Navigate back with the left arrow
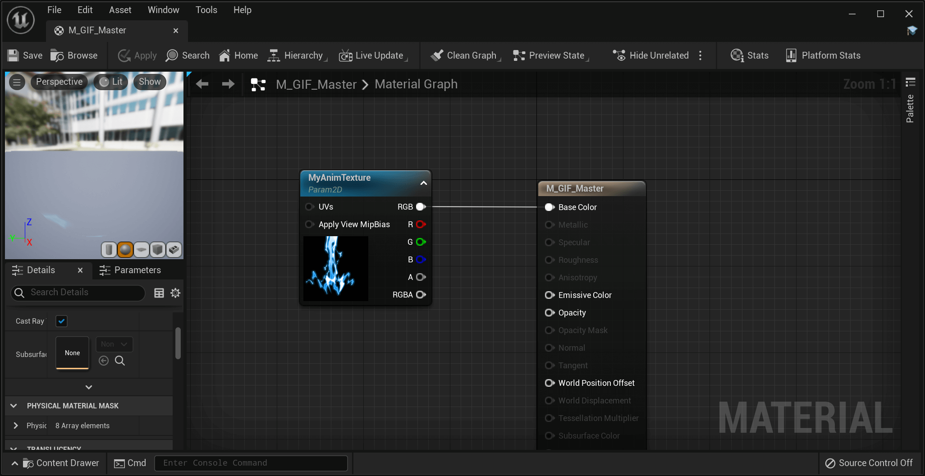 tap(202, 84)
